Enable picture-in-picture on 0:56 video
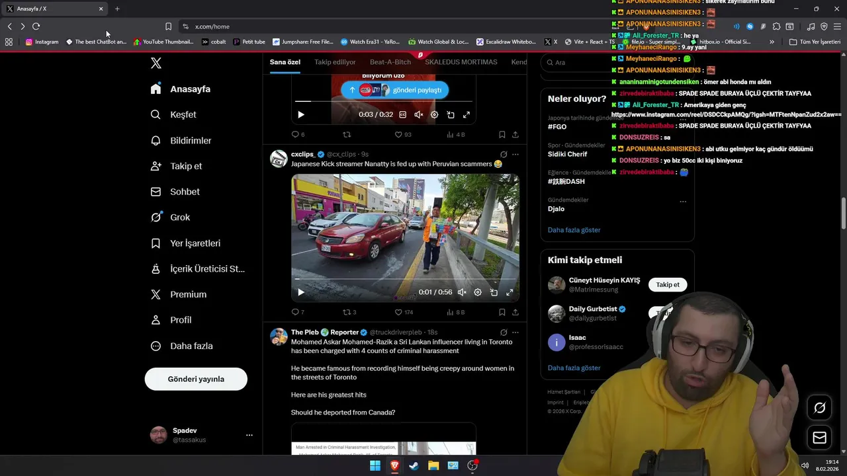Image resolution: width=847 pixels, height=476 pixels. (494, 292)
